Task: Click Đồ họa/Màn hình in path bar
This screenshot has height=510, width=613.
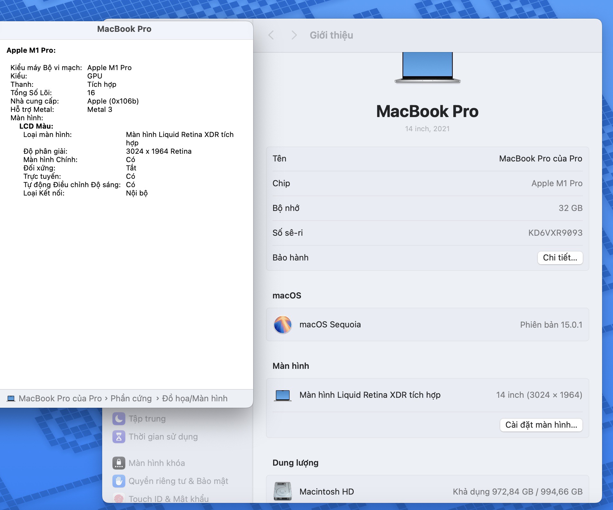Action: click(195, 398)
